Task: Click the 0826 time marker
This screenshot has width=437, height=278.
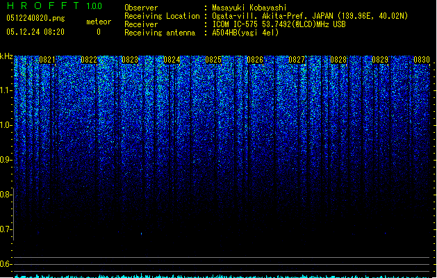Action: 255,60
